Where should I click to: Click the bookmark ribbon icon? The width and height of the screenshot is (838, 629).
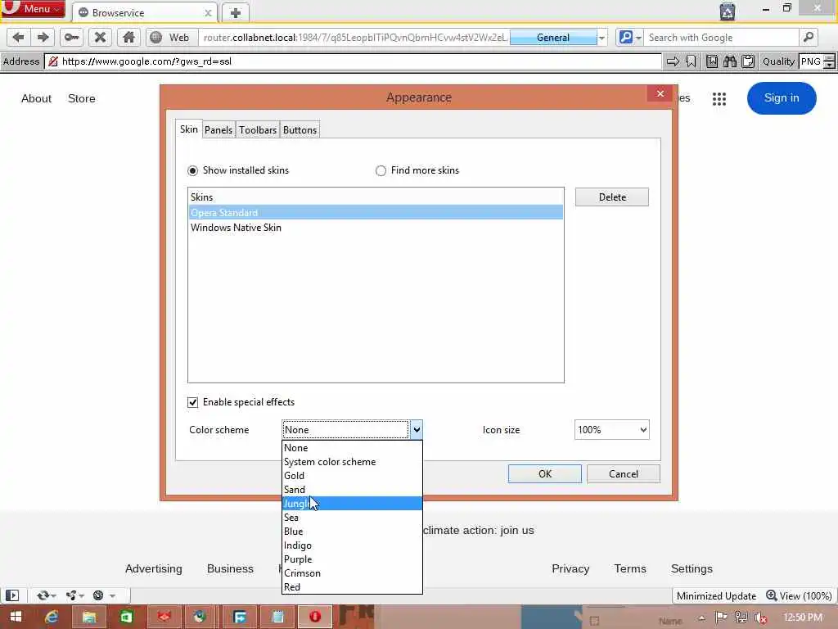click(691, 61)
